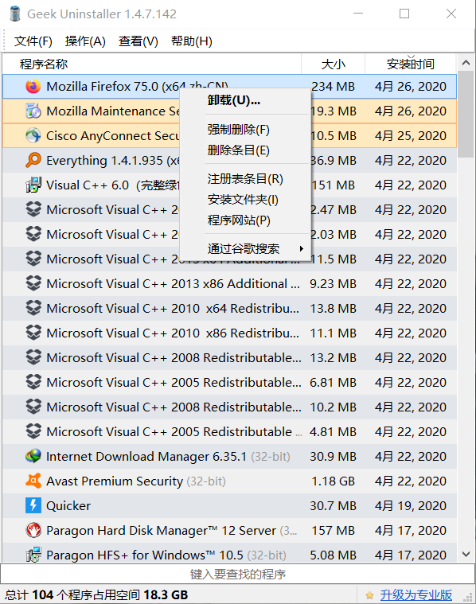Choose 卸载(U)... from context menu
Viewport: 476px width, 604px height.
pos(234,100)
